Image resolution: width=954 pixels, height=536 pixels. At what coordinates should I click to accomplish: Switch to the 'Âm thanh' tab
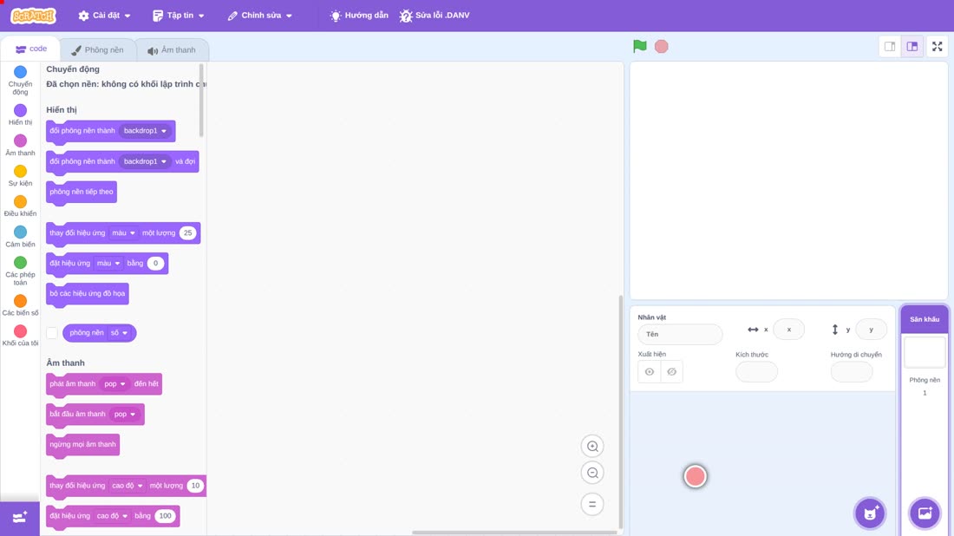172,50
